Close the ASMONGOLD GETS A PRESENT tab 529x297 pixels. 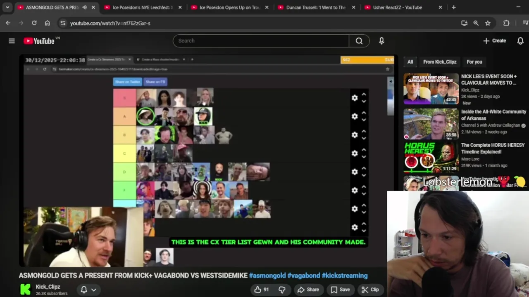[x=93, y=7]
